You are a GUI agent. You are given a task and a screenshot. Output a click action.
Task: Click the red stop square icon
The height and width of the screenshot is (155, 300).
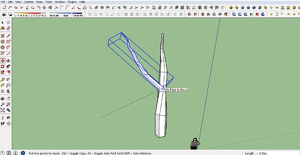257,14
